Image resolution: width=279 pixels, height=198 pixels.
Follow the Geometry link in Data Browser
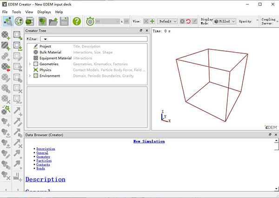(43, 157)
